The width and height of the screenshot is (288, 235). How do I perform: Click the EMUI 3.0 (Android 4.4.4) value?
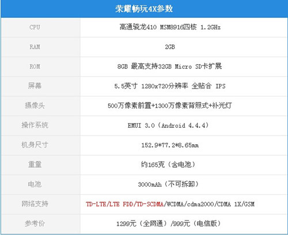coord(168,125)
